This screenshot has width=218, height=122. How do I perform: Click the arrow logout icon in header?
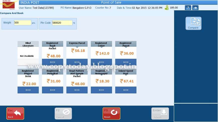pyautogui.click(x=195, y=8)
